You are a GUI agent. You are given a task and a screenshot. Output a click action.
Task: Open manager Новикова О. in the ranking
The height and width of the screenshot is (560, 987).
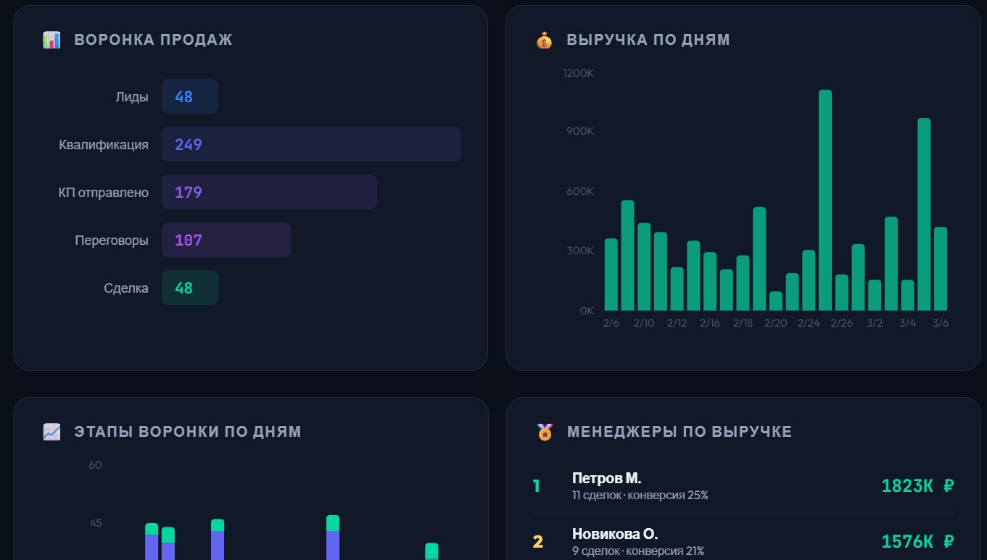pyautogui.click(x=614, y=535)
